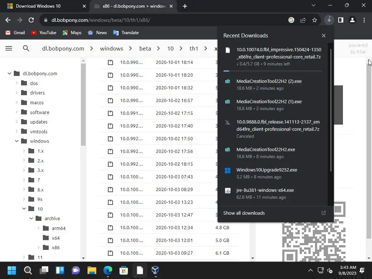Show hidden system tray icons
This screenshot has height=279, width=372.
point(310,270)
